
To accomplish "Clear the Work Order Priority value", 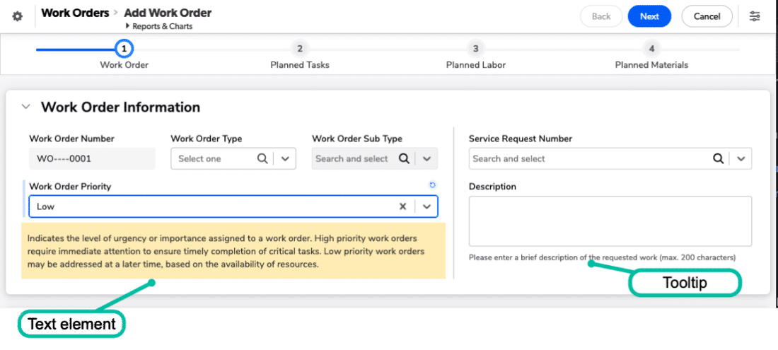I will coord(402,206).
